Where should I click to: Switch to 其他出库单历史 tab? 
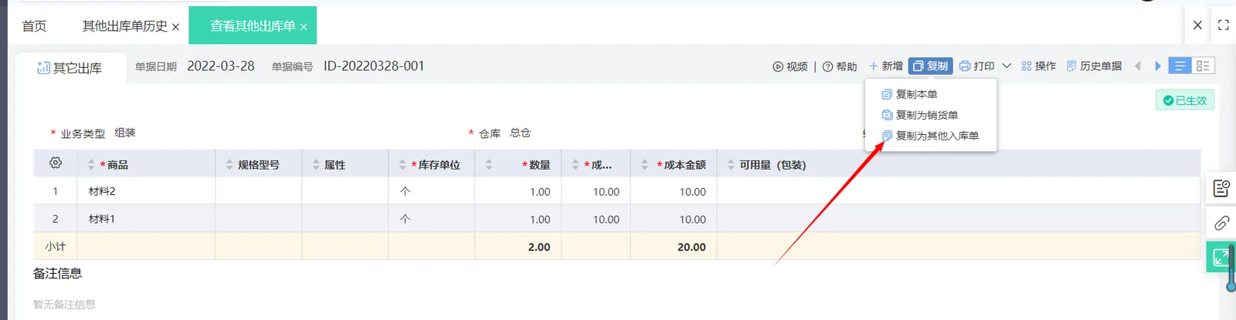[x=124, y=26]
